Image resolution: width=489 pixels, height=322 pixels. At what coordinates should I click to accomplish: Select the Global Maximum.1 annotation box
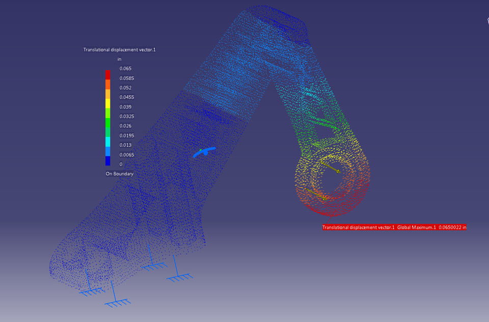417,227
